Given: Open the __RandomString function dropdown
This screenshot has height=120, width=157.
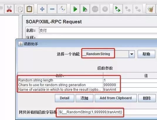Looking at the screenshot, I should pos(132,54).
